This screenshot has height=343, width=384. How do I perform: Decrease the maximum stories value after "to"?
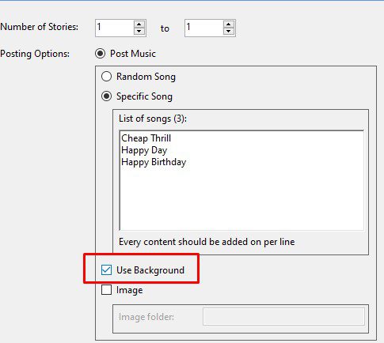[x=229, y=32]
